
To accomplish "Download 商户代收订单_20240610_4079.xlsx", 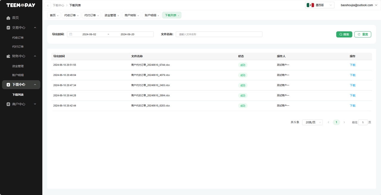I will (353, 75).
